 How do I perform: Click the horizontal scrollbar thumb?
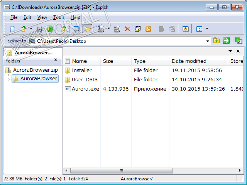pos(122,170)
